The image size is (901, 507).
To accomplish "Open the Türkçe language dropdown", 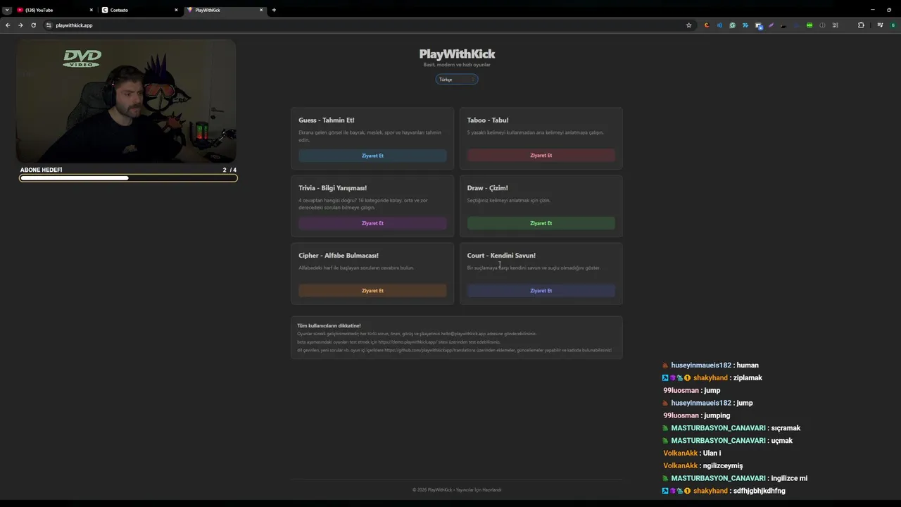I will 457,80.
